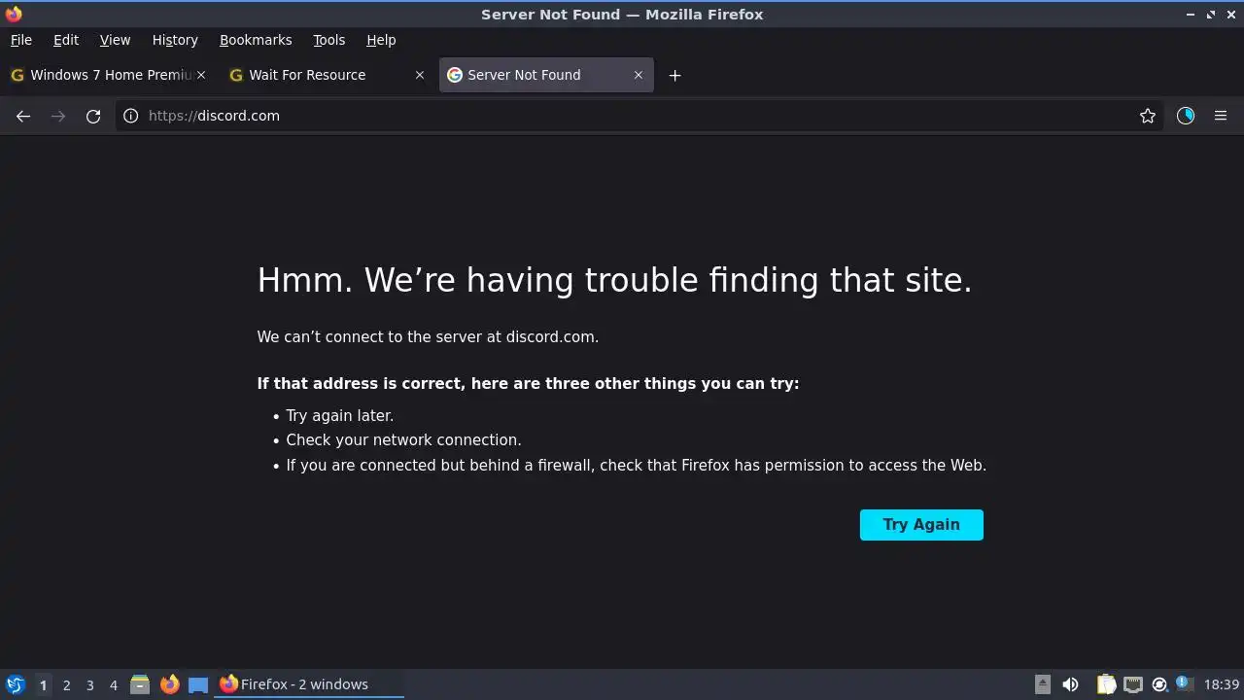Select the Server Not Found tab
The width and height of the screenshot is (1244, 700).
(x=546, y=75)
